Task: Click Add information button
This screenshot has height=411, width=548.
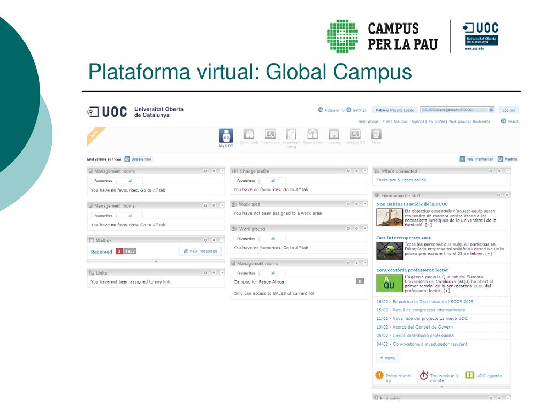Action: click(476, 159)
